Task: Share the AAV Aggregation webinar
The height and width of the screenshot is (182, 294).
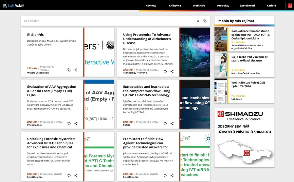Action: (76, 124)
